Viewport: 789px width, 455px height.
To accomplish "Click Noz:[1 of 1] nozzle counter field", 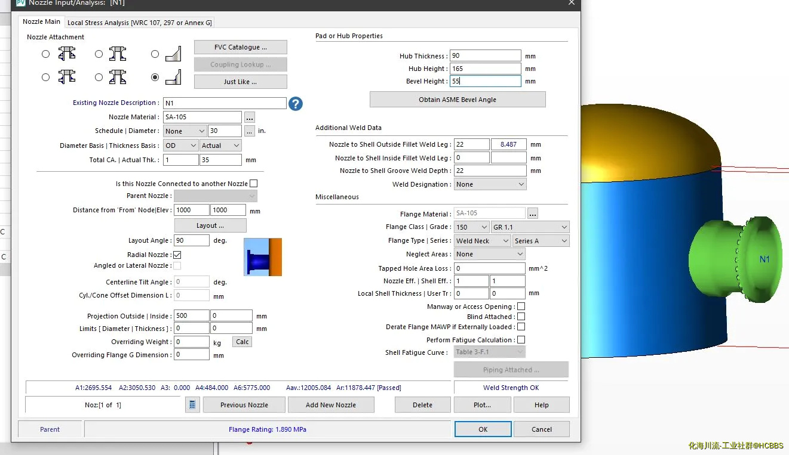I will 103,405.
